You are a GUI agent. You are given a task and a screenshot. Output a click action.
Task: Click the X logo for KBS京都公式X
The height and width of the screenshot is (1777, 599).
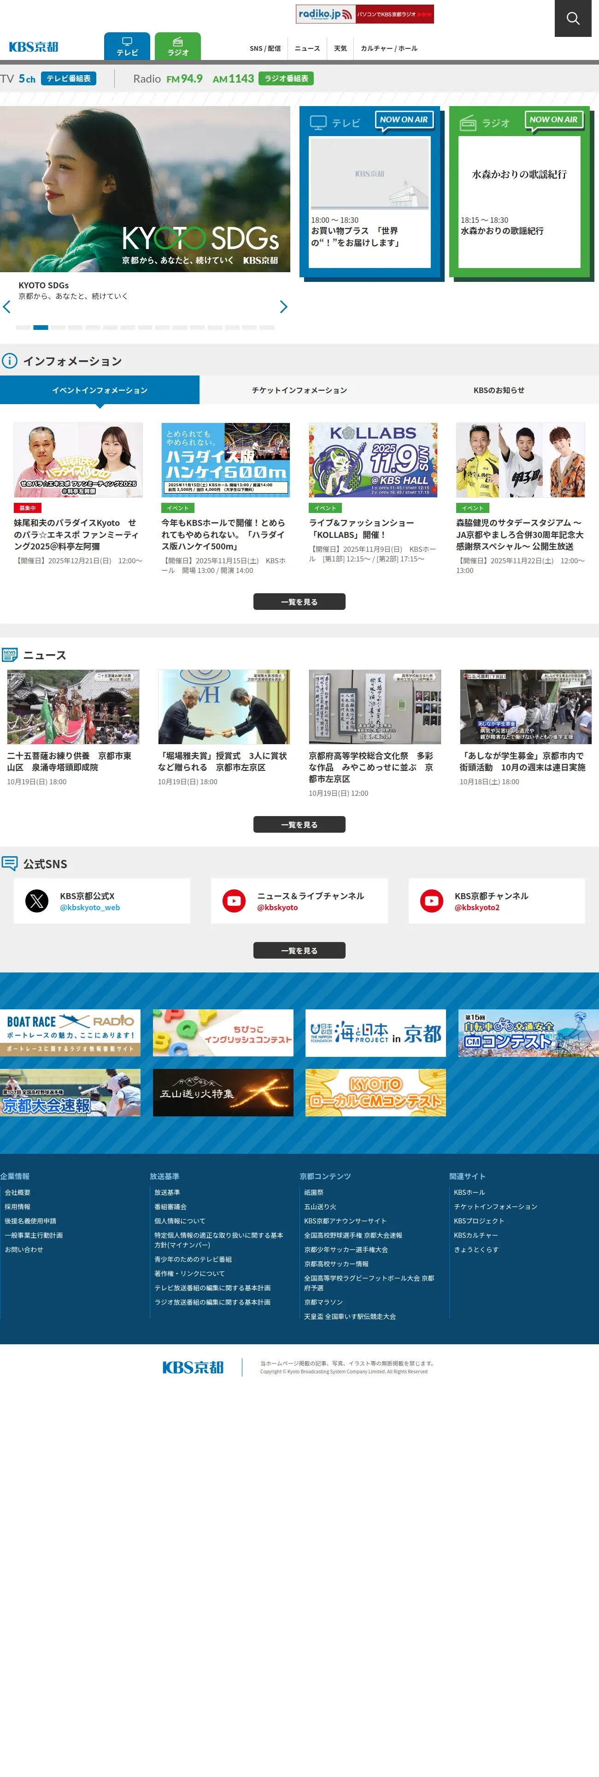pos(36,901)
